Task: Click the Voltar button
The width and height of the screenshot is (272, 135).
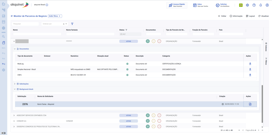Action: coord(222,16)
